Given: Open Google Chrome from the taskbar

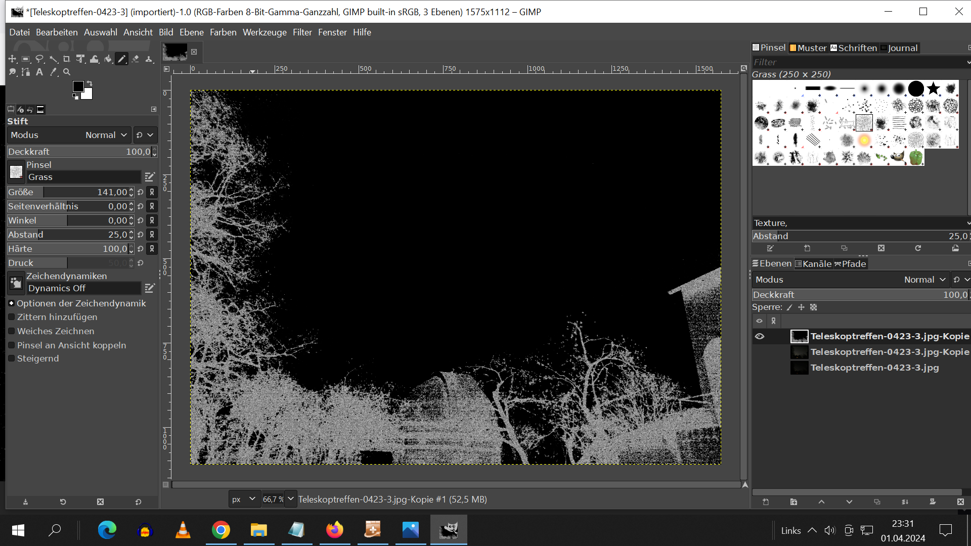Looking at the screenshot, I should [221, 530].
